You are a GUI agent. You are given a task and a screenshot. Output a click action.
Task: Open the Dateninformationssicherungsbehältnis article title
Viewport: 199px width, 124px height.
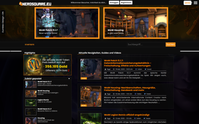pyautogui.click(x=128, y=63)
